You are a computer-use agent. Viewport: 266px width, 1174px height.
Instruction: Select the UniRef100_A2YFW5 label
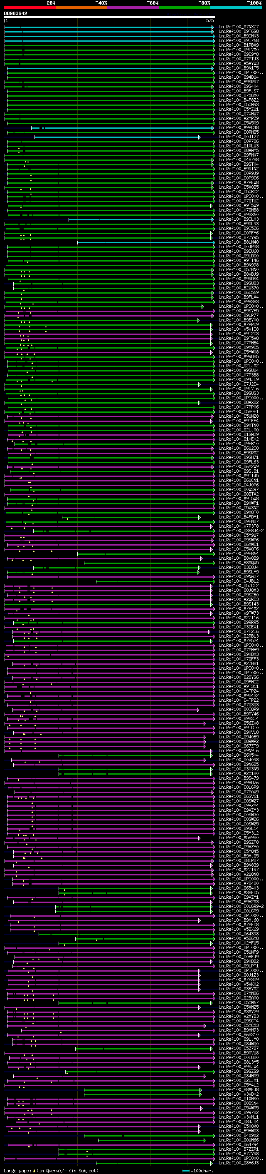239,943
